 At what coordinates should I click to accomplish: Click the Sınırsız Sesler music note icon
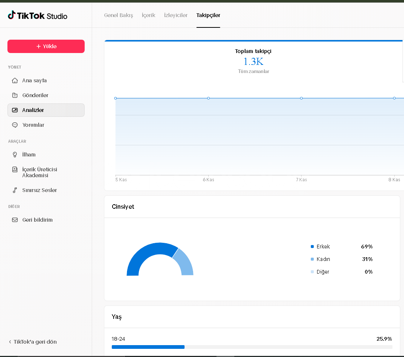pyautogui.click(x=15, y=190)
